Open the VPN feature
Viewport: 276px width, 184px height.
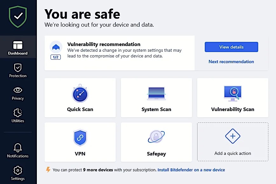(80, 142)
